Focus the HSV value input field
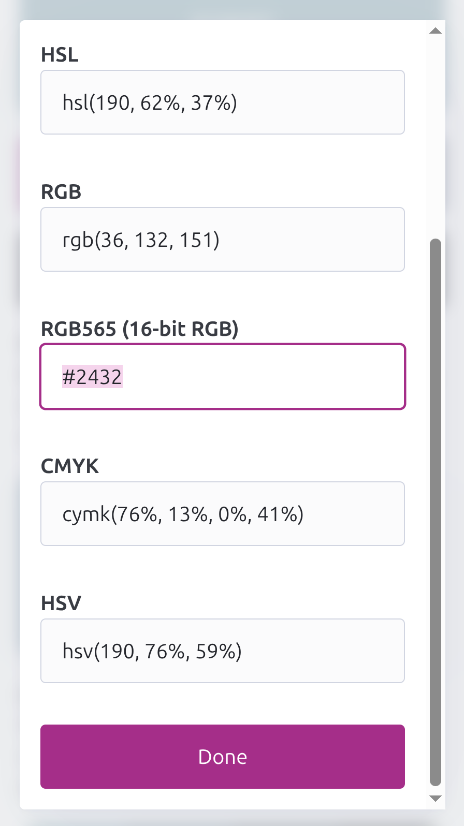Image resolution: width=464 pixels, height=826 pixels. pos(223,651)
